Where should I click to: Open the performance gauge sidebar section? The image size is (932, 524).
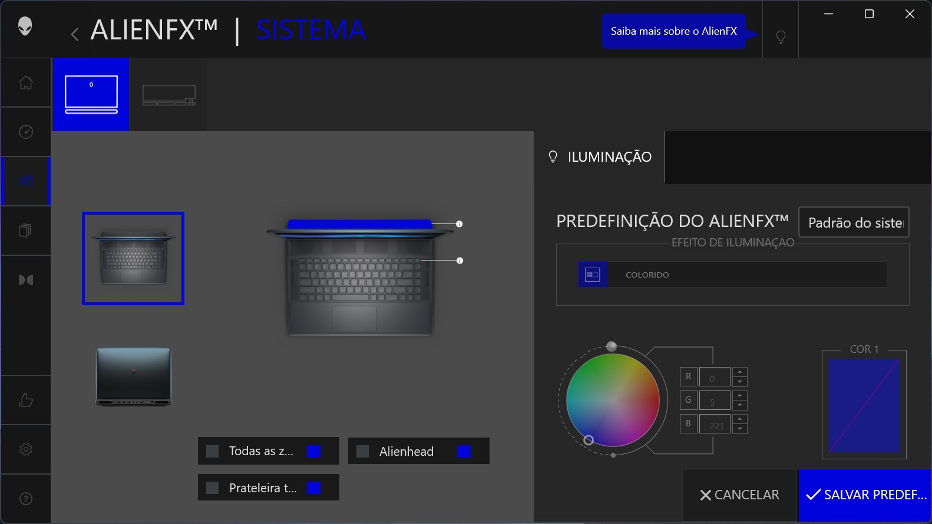click(26, 132)
